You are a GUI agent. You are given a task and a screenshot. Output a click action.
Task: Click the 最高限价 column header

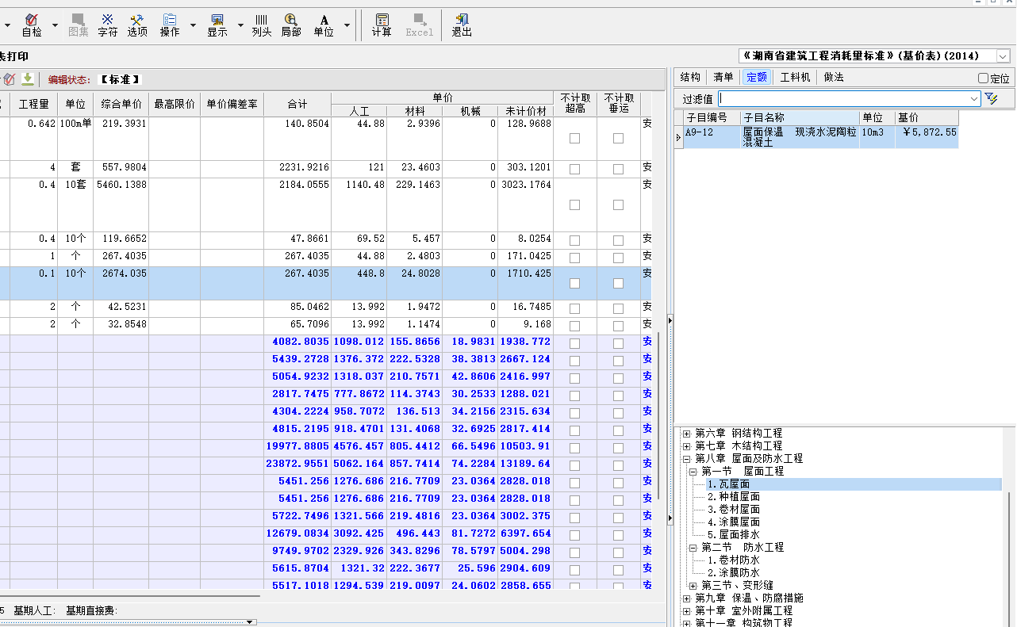[175, 105]
